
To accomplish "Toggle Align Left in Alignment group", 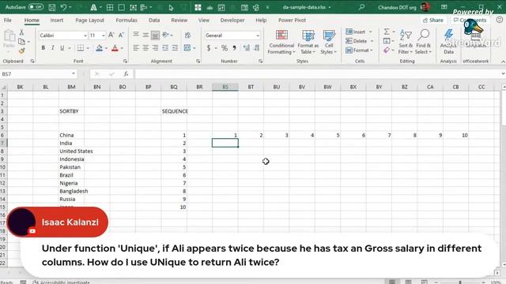I will 136,48.
